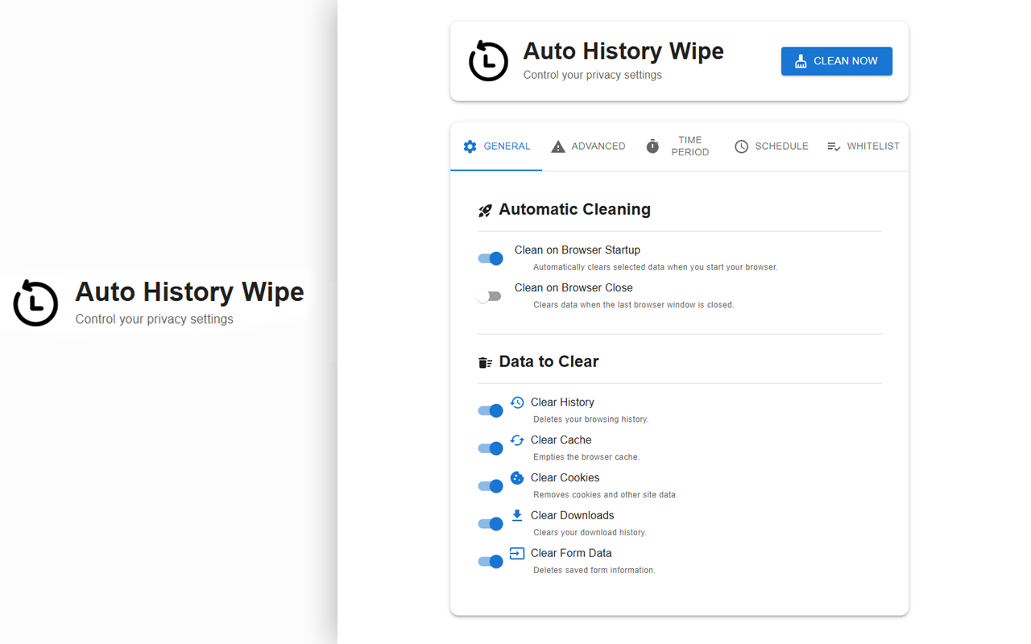Viewport: 1031px width, 644px height.
Task: Switch off the Clear History toggle
Action: tap(490, 411)
